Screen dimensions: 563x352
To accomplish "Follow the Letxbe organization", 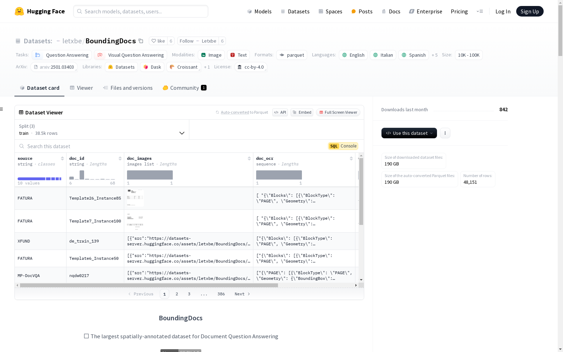I will tap(198, 41).
